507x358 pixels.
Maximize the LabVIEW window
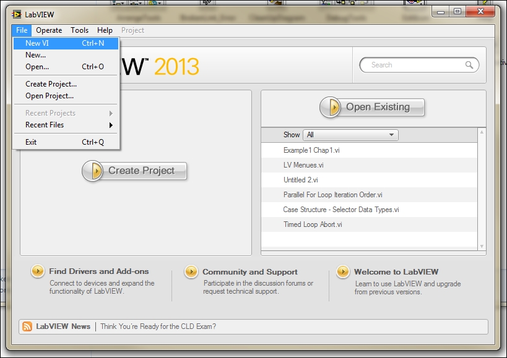(x=457, y=12)
